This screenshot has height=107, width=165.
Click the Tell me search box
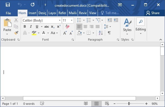(110, 13)
